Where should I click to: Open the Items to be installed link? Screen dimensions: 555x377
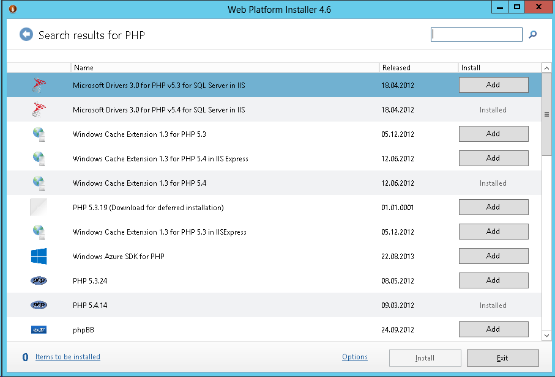(x=67, y=357)
